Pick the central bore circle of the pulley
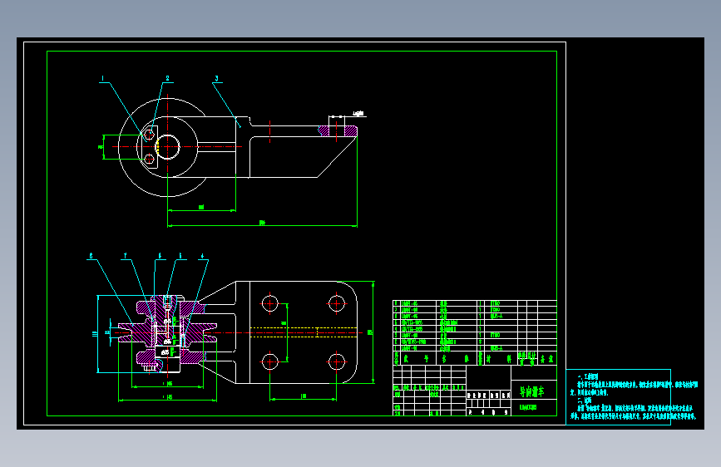Image resolution: width=721 pixels, height=467 pixels. 167,146
